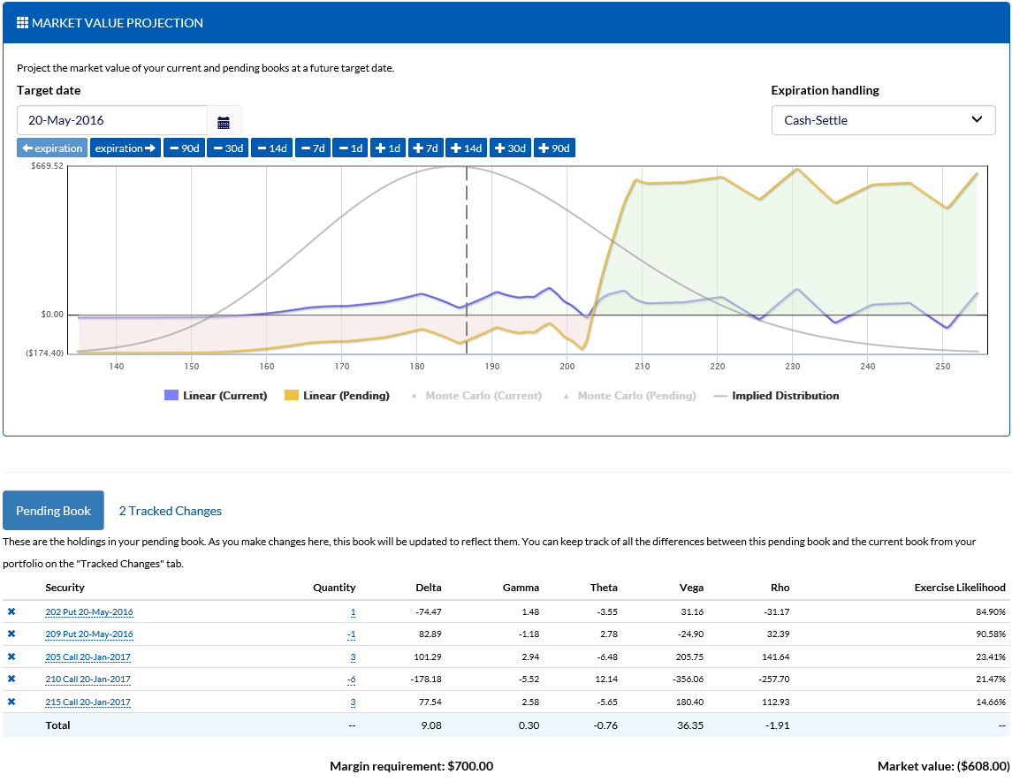Open the calendar date picker
Viewport: 1012px width, 782px height.
[225, 120]
